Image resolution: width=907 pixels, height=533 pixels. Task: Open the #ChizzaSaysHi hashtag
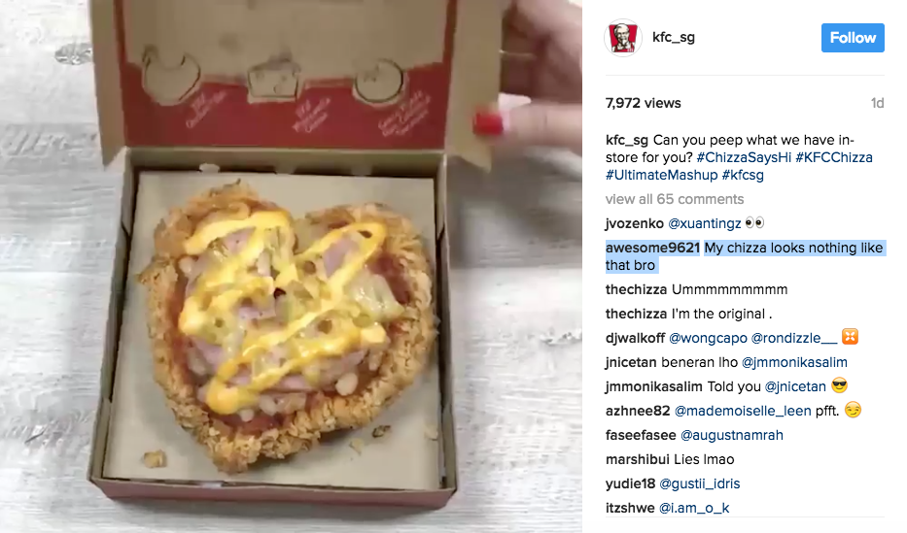pos(744,157)
